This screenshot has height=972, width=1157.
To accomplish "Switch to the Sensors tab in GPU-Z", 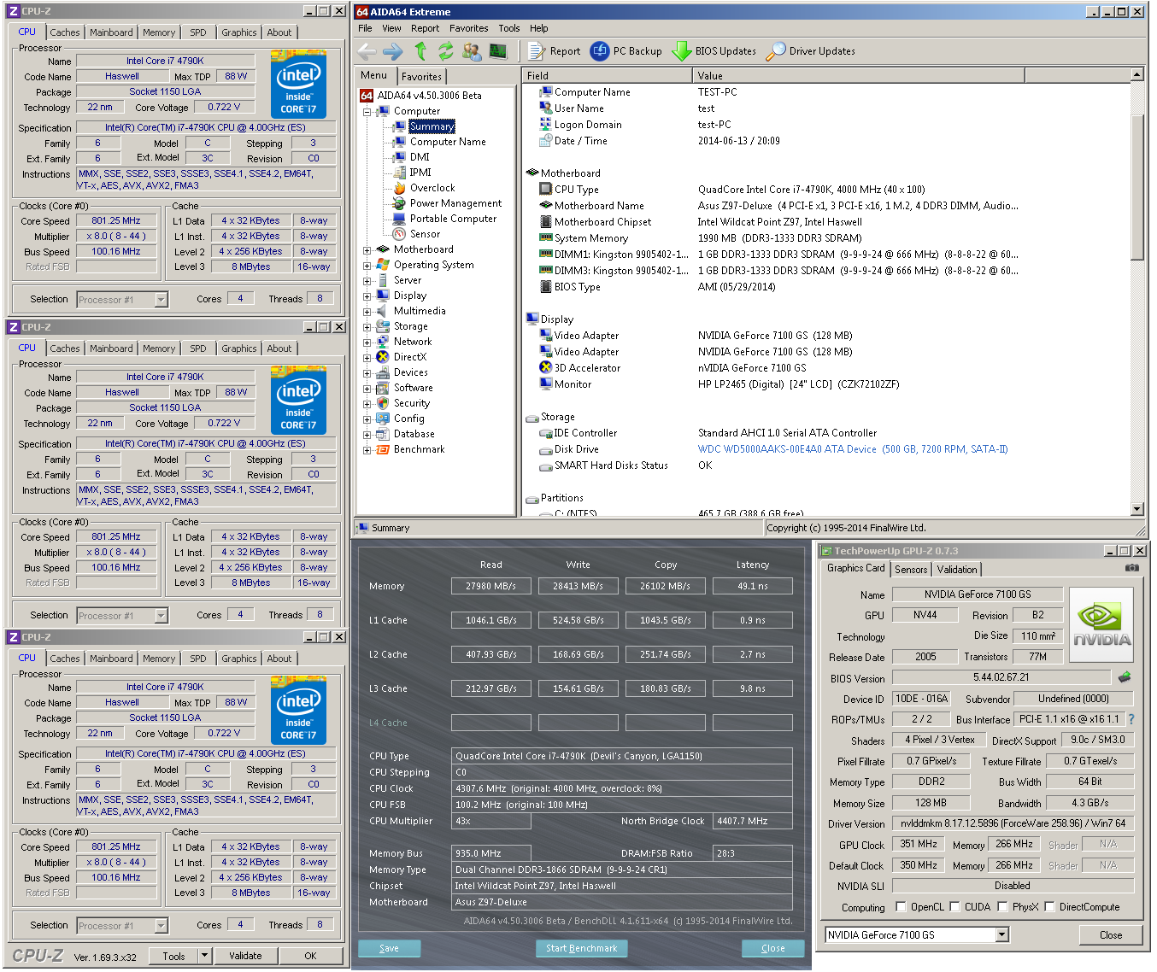I will (x=911, y=570).
